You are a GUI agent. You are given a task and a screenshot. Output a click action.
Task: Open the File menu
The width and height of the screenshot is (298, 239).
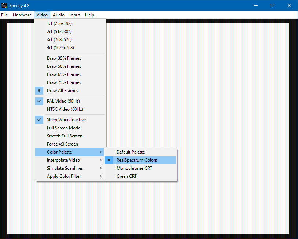(x=4, y=15)
